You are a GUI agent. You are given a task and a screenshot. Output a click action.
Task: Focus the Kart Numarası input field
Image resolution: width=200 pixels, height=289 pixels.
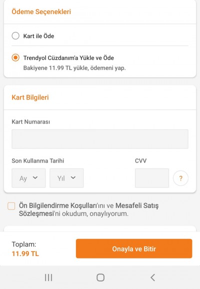[100, 139]
